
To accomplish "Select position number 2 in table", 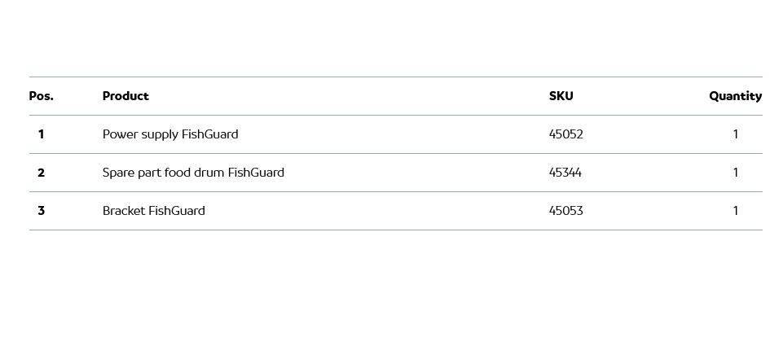I will [x=41, y=173].
